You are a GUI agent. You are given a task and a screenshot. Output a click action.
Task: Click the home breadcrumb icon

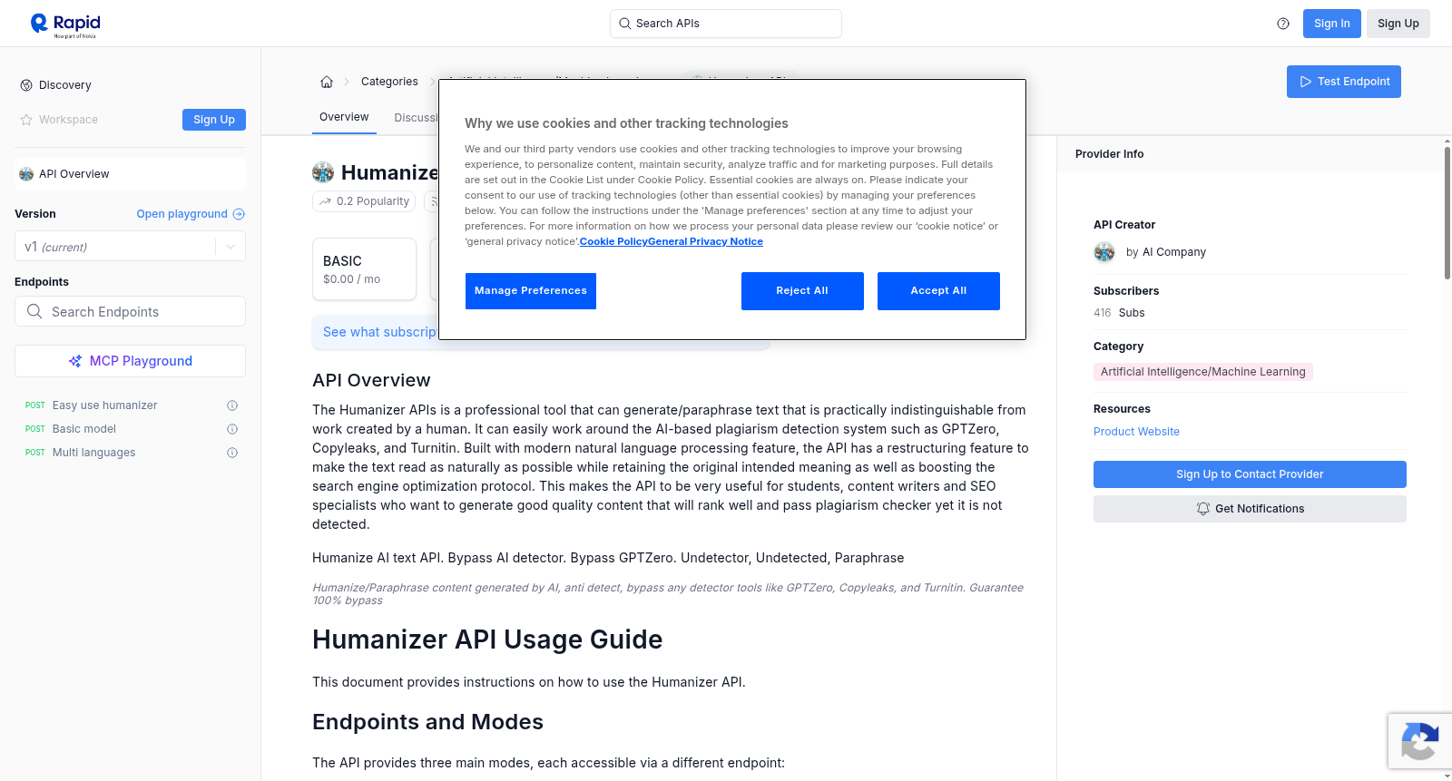coord(327,82)
